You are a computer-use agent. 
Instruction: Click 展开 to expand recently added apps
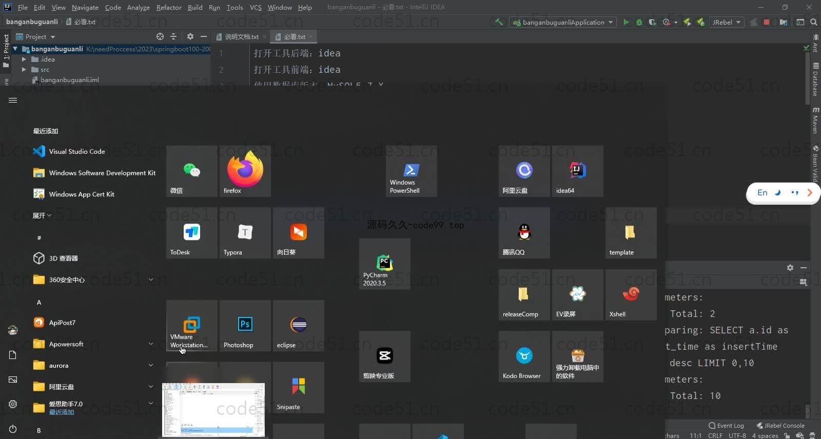[42, 215]
